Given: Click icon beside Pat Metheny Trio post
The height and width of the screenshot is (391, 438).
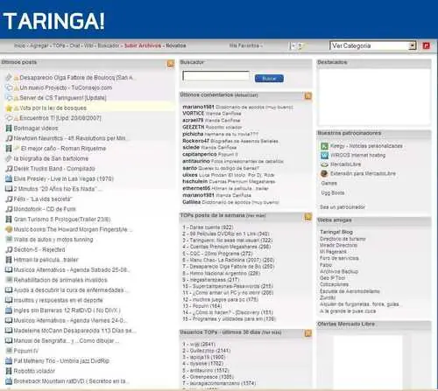Looking at the screenshot, I should click(9, 361).
